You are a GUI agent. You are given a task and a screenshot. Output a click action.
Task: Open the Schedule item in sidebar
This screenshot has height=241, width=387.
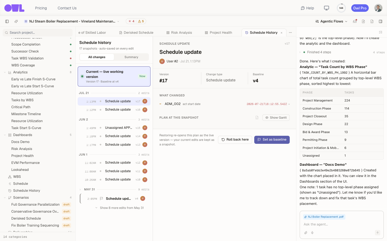tap(20, 184)
